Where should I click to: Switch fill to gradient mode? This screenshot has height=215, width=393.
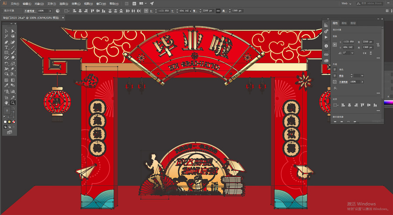pyautogui.click(x=10, y=121)
